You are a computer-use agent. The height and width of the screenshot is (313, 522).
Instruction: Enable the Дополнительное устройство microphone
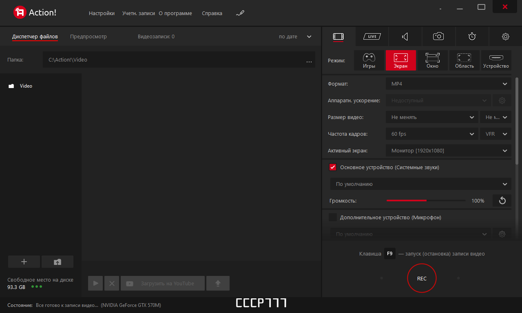pos(333,217)
